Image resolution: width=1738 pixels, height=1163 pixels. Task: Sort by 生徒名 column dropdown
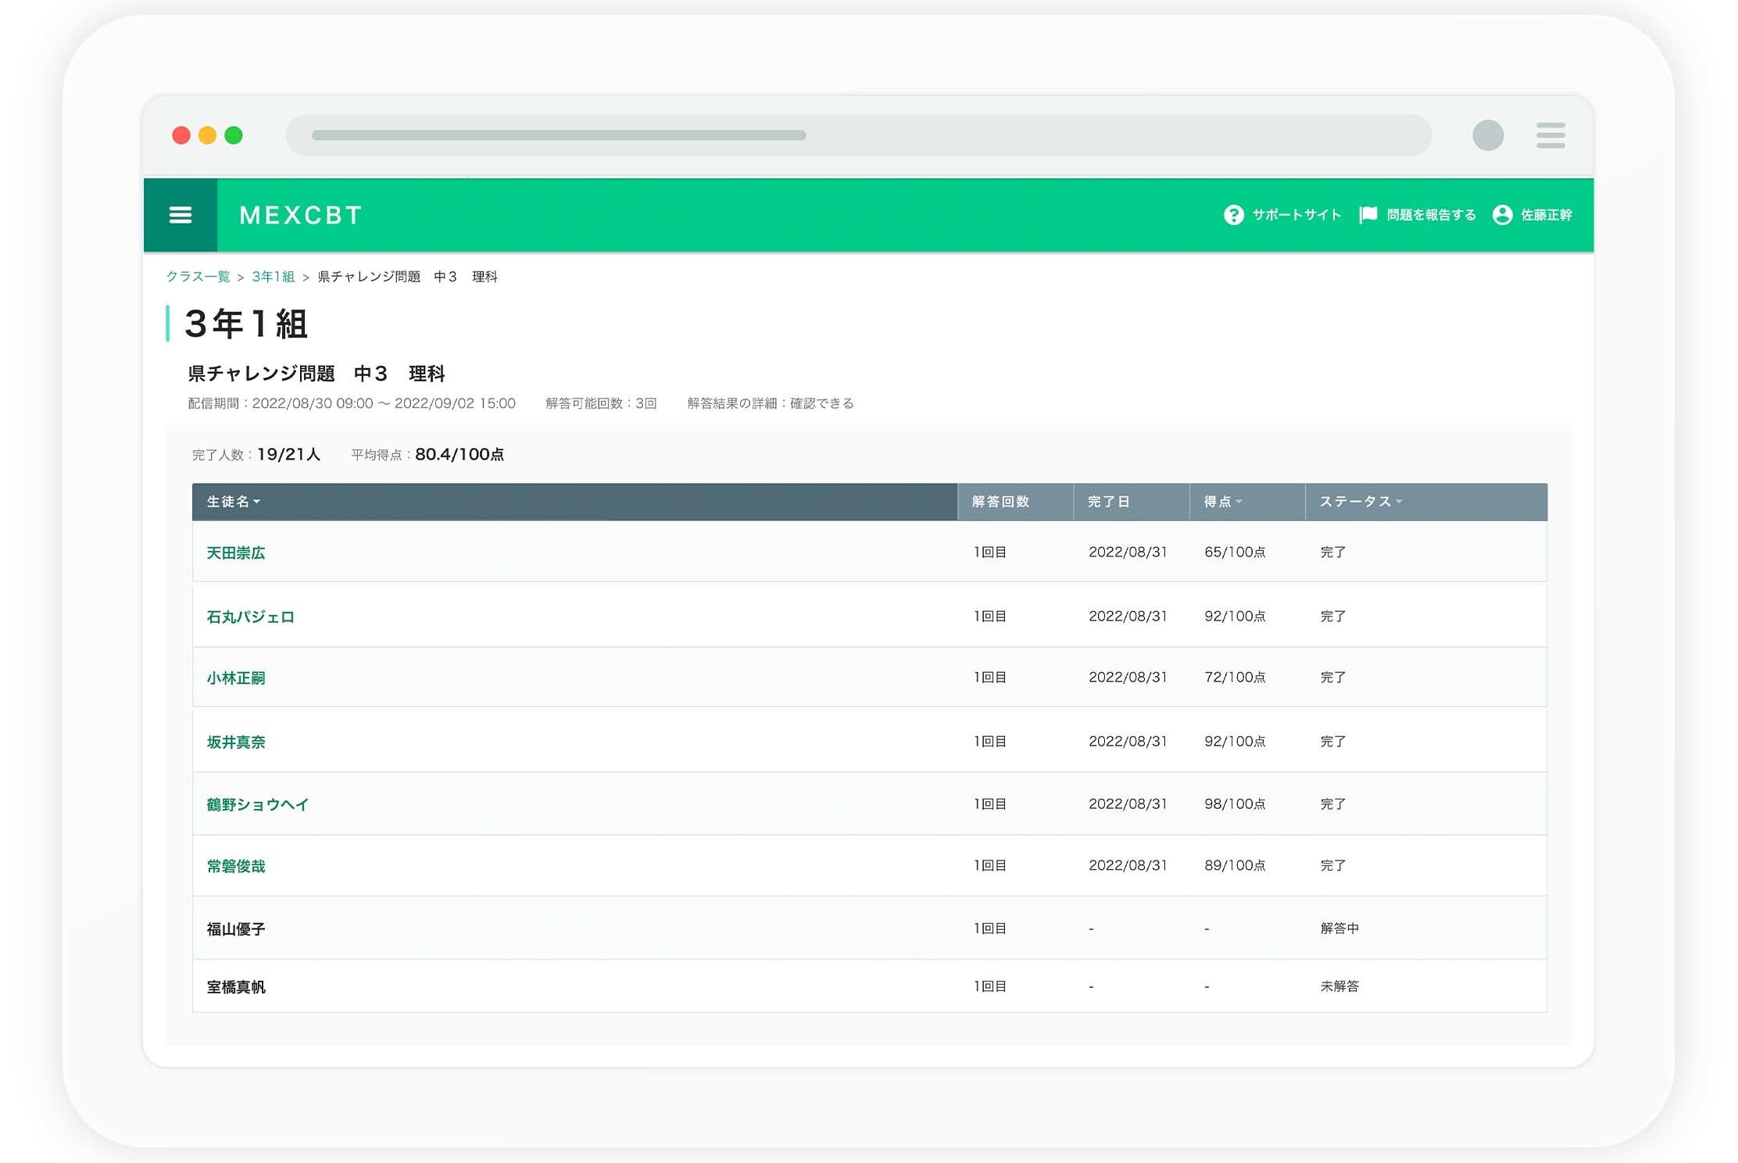click(x=234, y=502)
